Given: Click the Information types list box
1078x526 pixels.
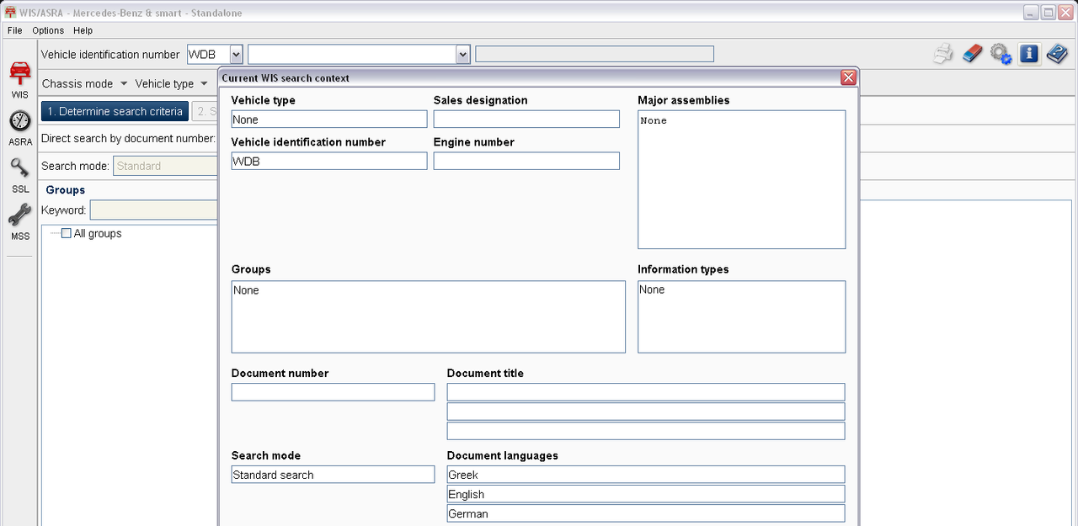Looking at the screenshot, I should click(x=741, y=316).
